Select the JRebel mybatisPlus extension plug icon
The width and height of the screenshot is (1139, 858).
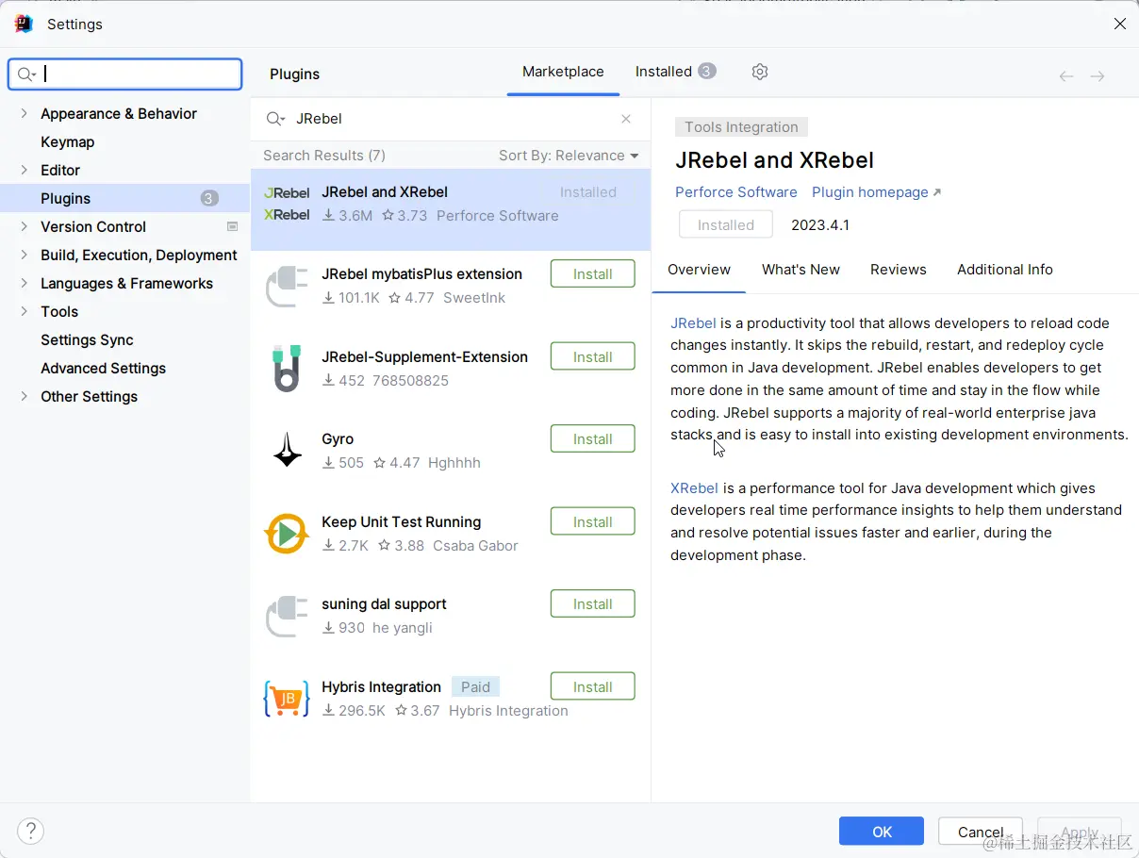click(x=287, y=286)
